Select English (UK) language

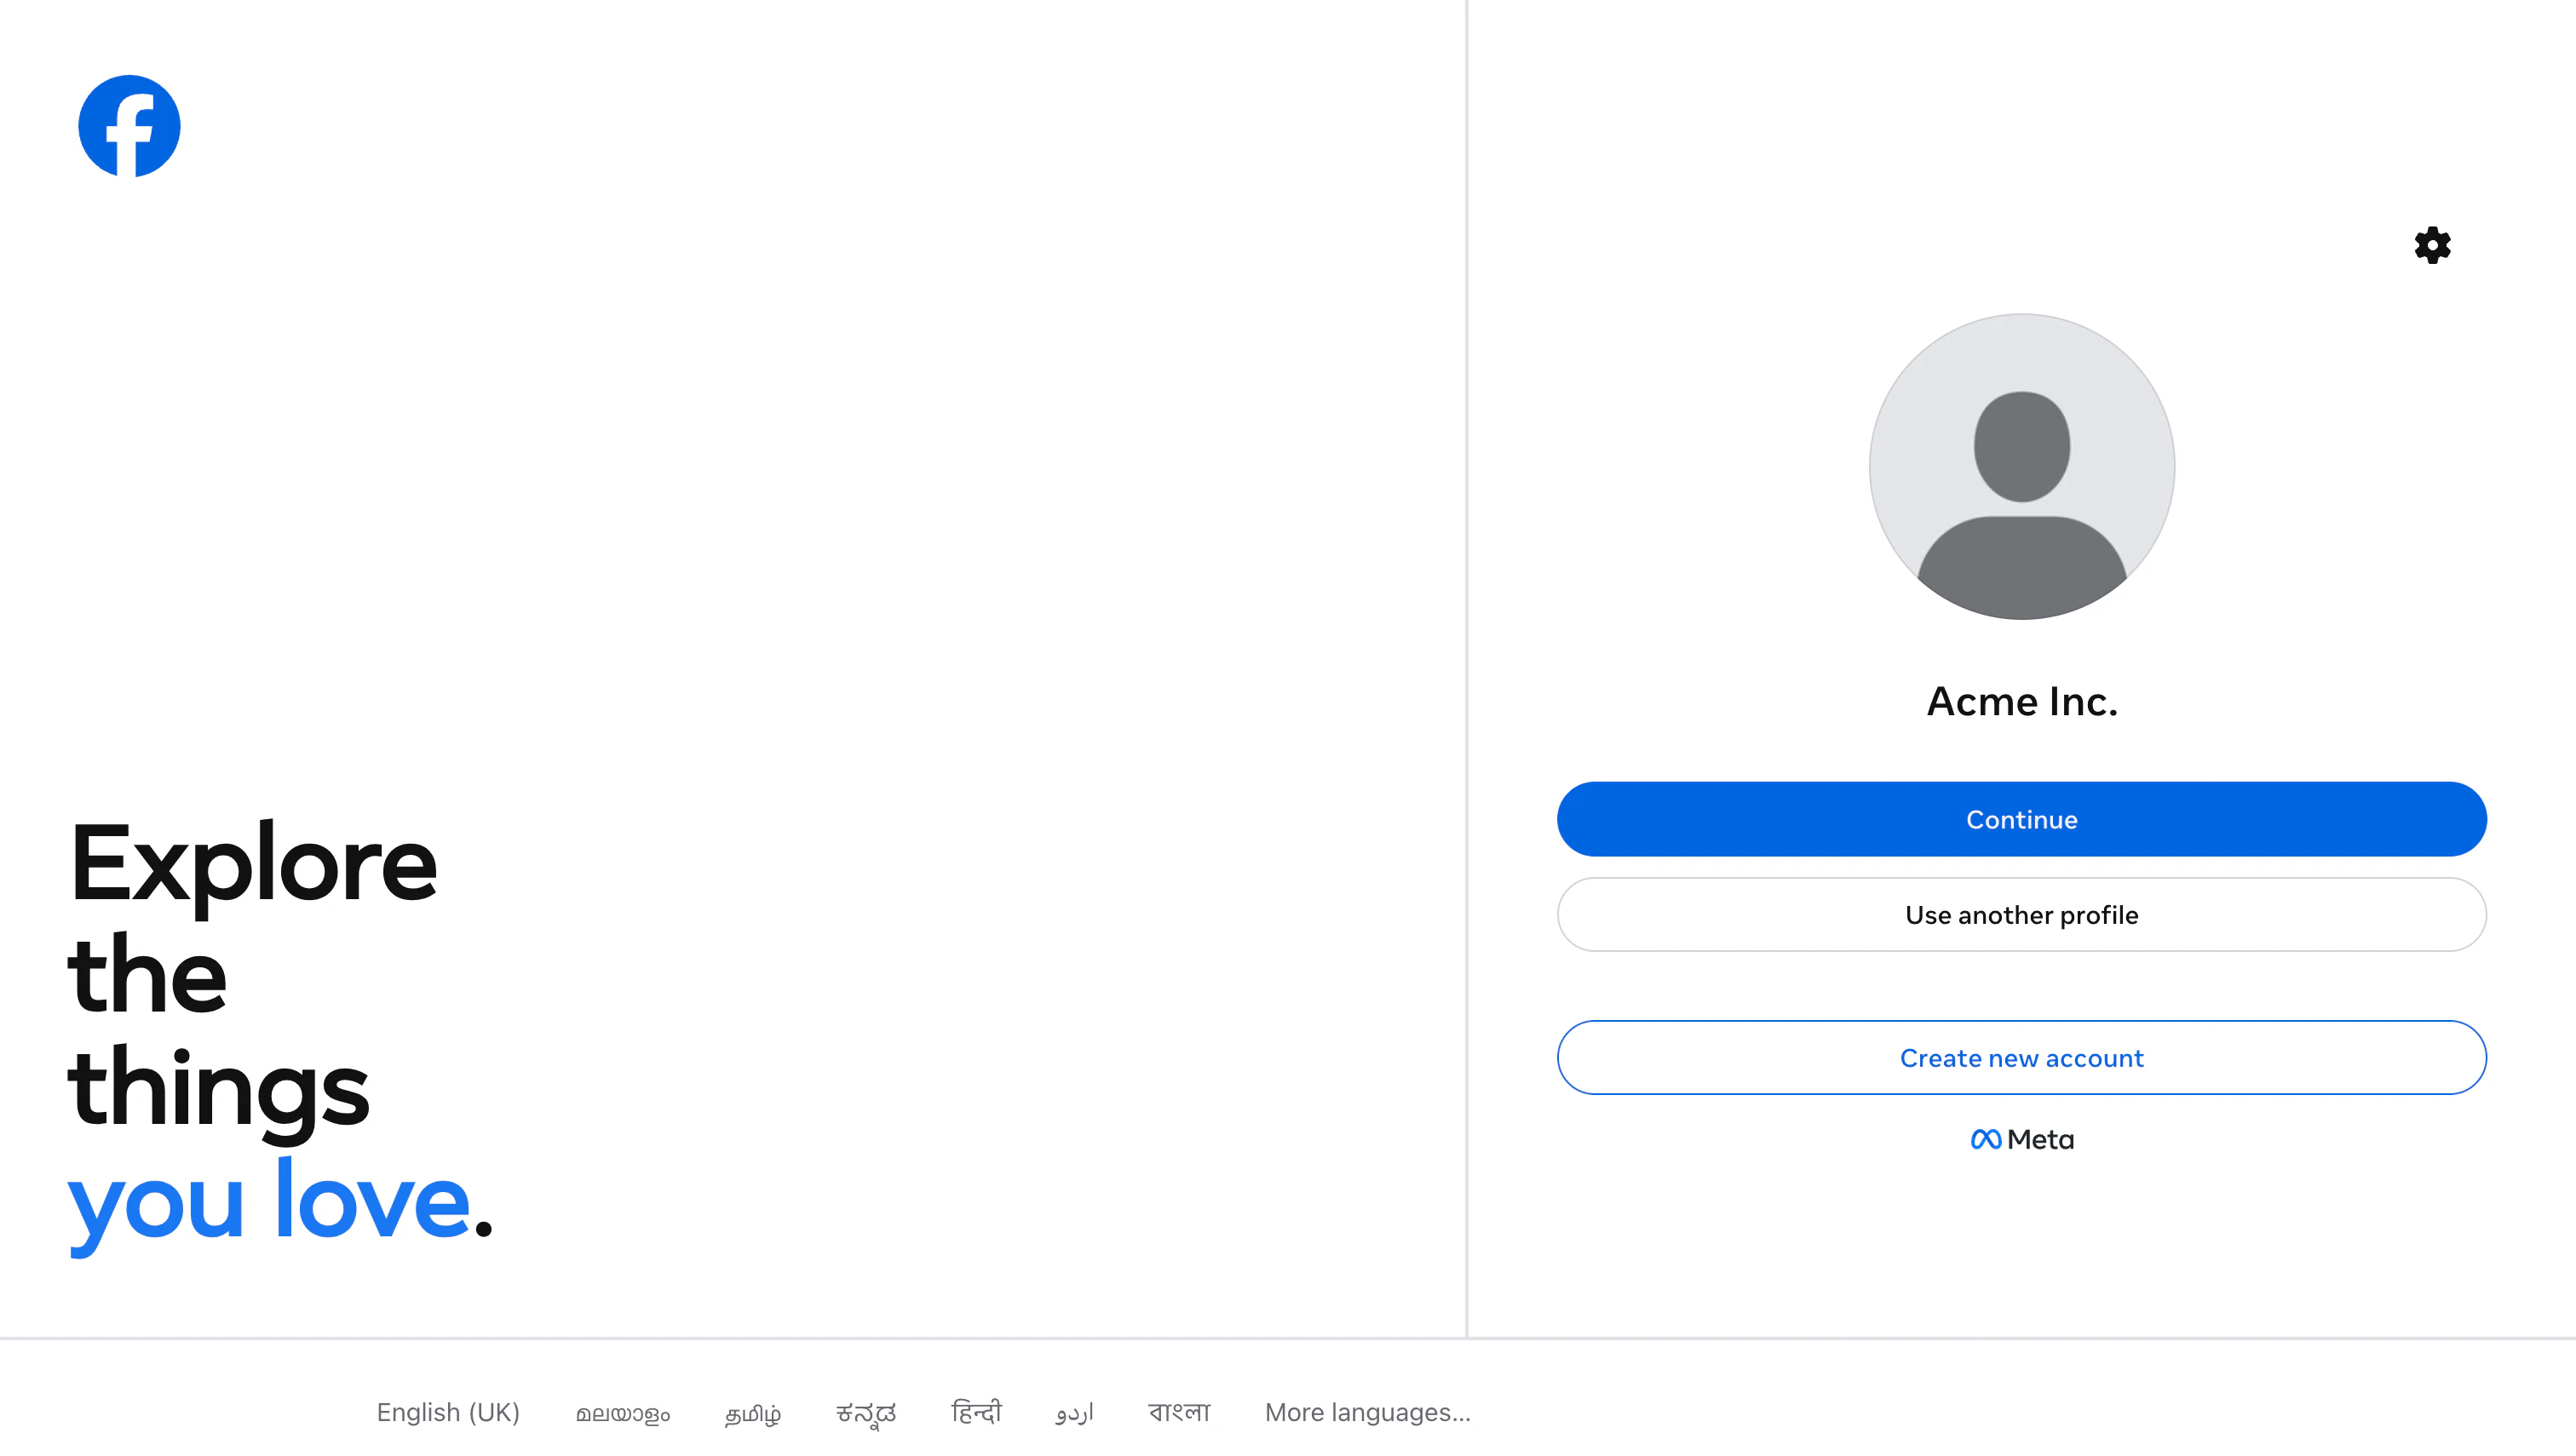[x=448, y=1412]
